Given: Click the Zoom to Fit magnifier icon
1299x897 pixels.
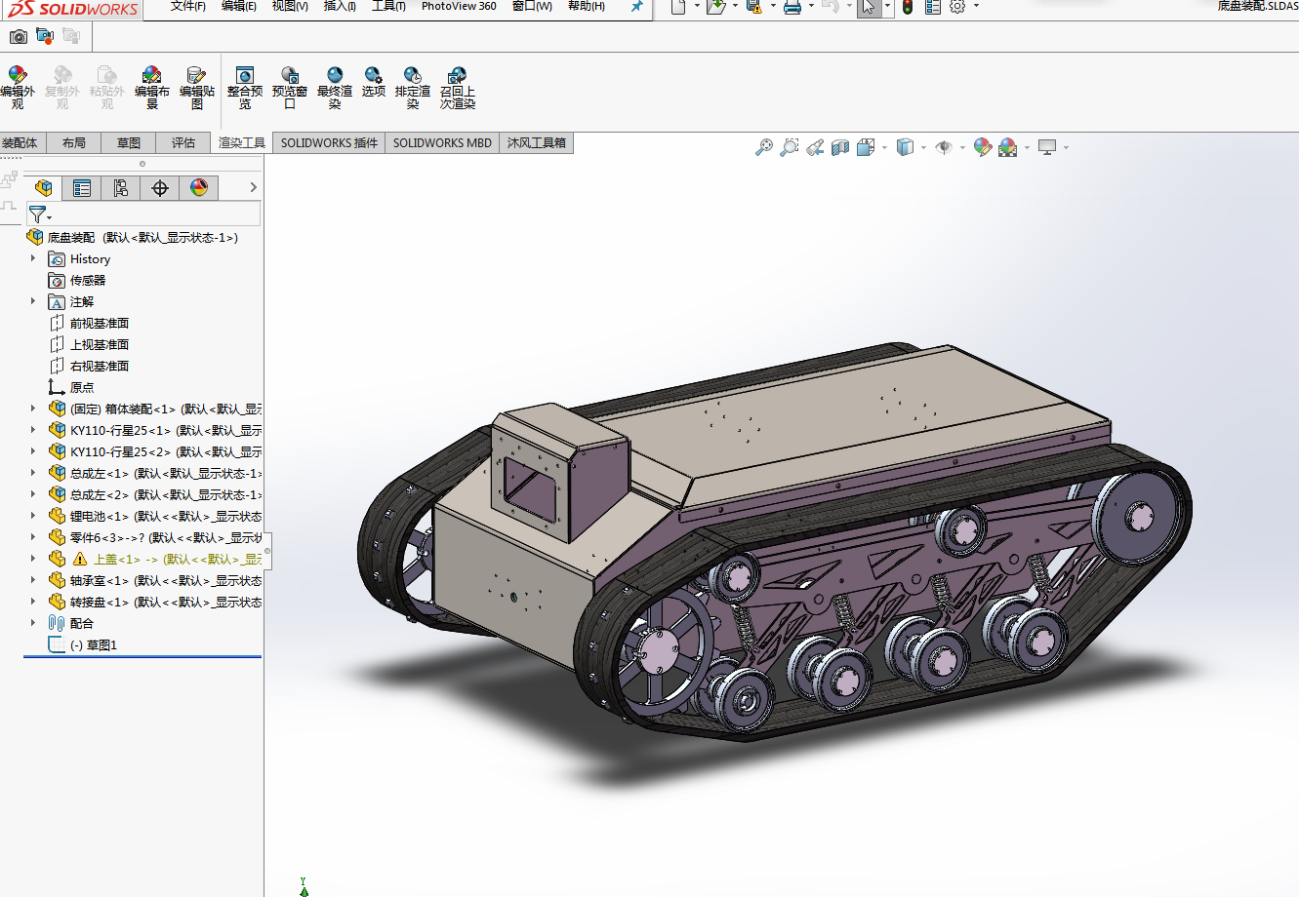Looking at the screenshot, I should [764, 147].
